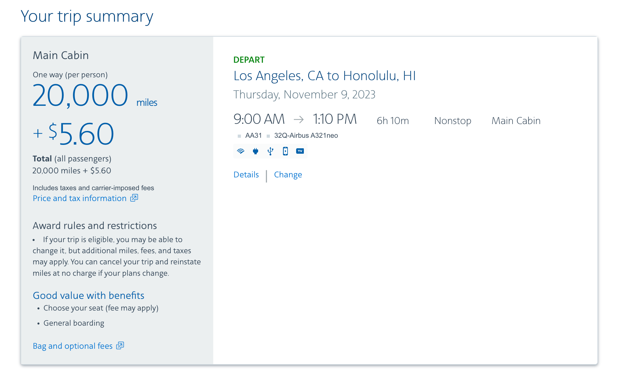Click the USB port amenity icon
Image resolution: width=638 pixels, height=373 pixels.
click(270, 151)
